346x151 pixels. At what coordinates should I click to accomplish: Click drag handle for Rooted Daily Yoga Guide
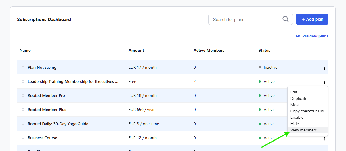23,124
